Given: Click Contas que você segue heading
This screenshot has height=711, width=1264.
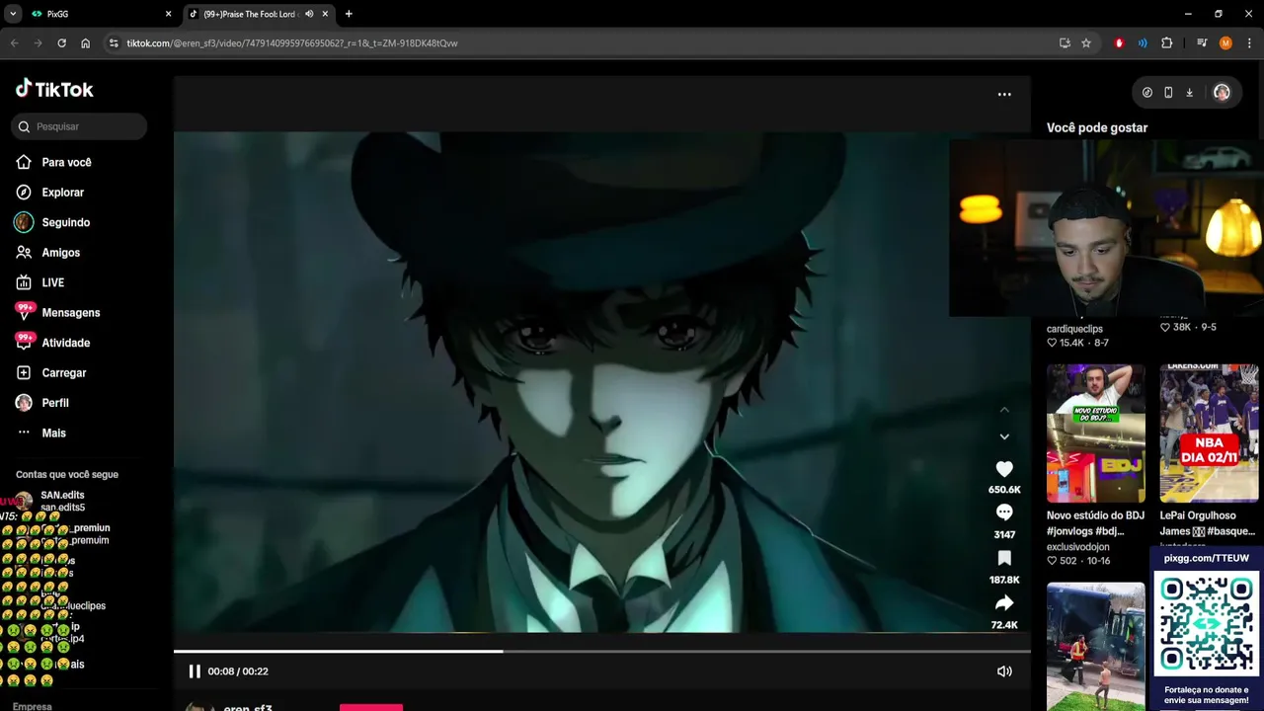Looking at the screenshot, I should tap(67, 475).
